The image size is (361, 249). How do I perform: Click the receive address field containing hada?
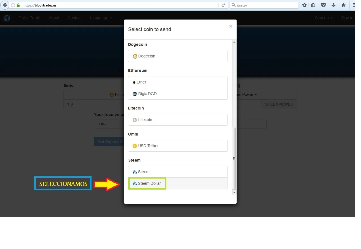click(x=109, y=124)
